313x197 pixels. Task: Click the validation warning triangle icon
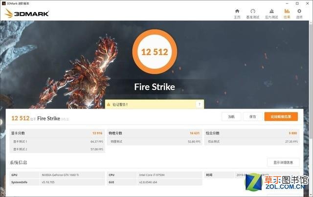(109, 104)
